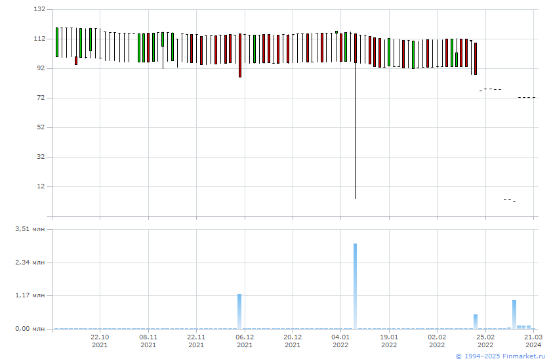
Task: Click date label 19.01 2022
Action: (x=389, y=341)
